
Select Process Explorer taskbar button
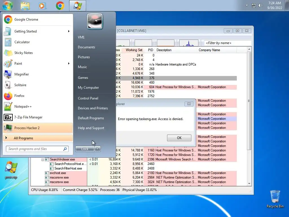(x=78, y=6)
